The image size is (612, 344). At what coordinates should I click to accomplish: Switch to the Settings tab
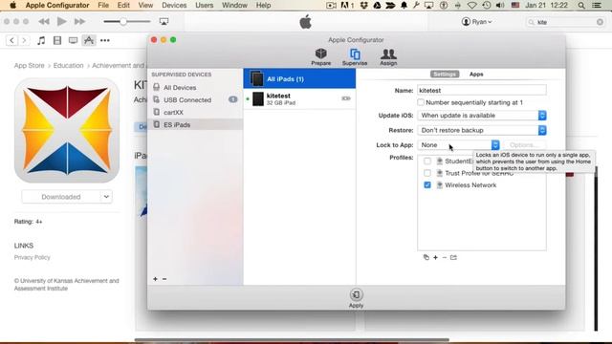pos(445,75)
